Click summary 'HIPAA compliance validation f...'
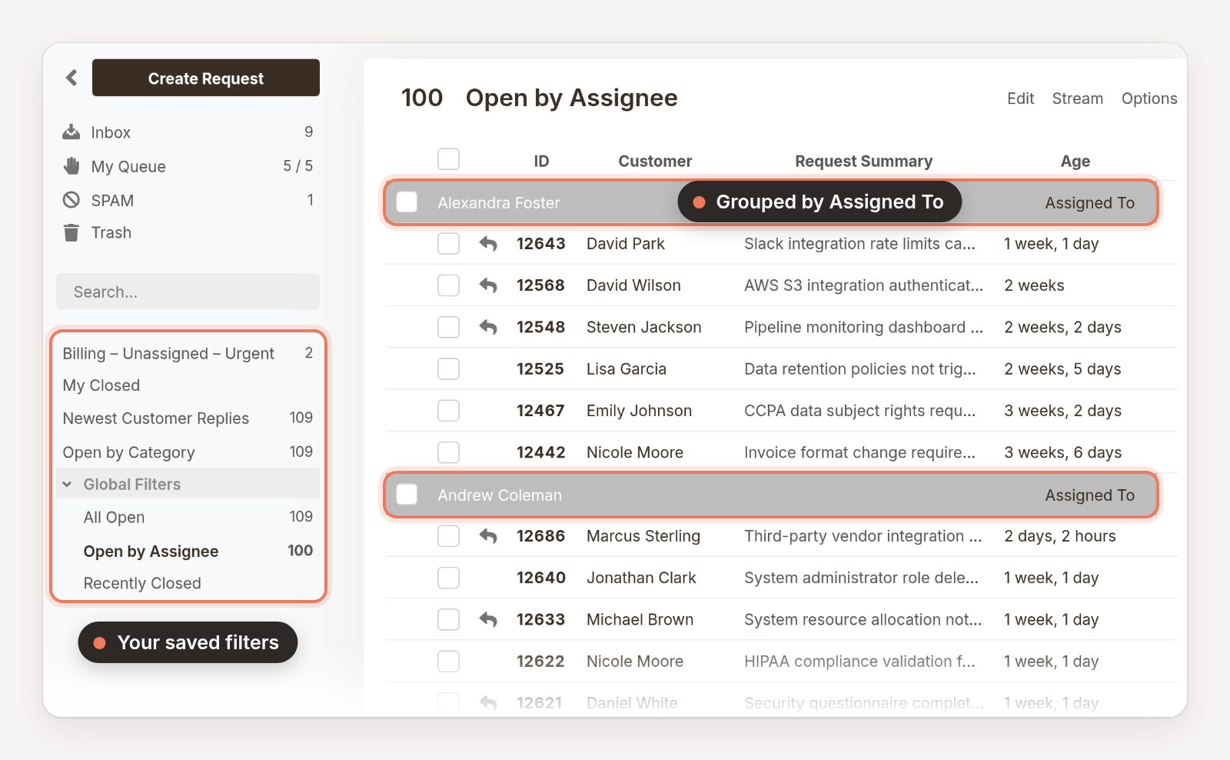1230x760 pixels. coord(859,662)
